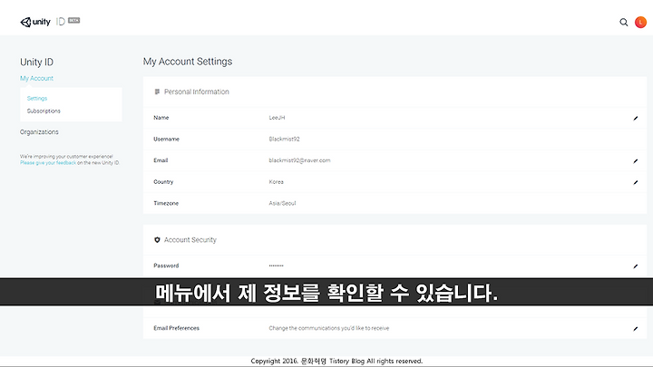Click the email address blackmist92@naver.com
Screen dimensions: 653x367
click(299, 160)
